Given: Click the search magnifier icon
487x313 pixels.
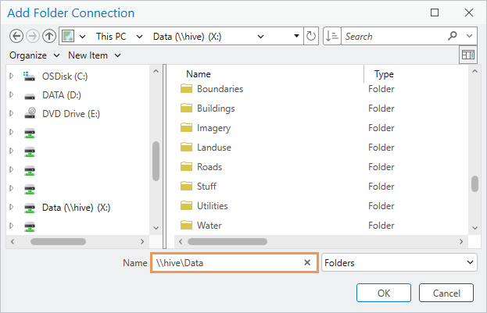Looking at the screenshot, I should tap(453, 36).
